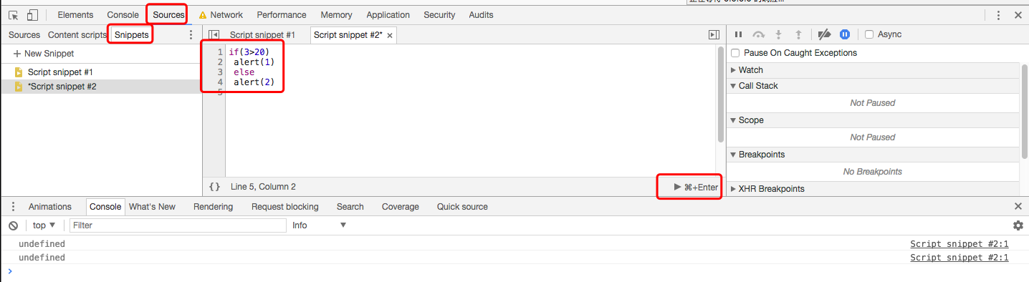Follow the second Script snippet #2:1 link

(959, 258)
